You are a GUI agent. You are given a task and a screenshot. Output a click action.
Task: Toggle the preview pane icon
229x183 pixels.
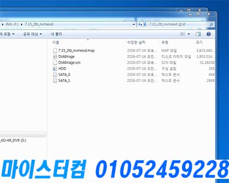coord(198,34)
